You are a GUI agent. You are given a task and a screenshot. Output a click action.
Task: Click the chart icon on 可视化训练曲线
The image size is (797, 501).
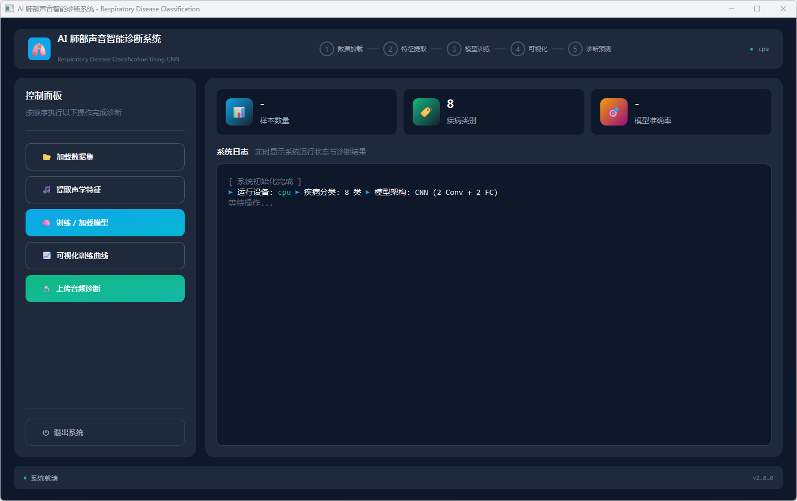click(47, 256)
